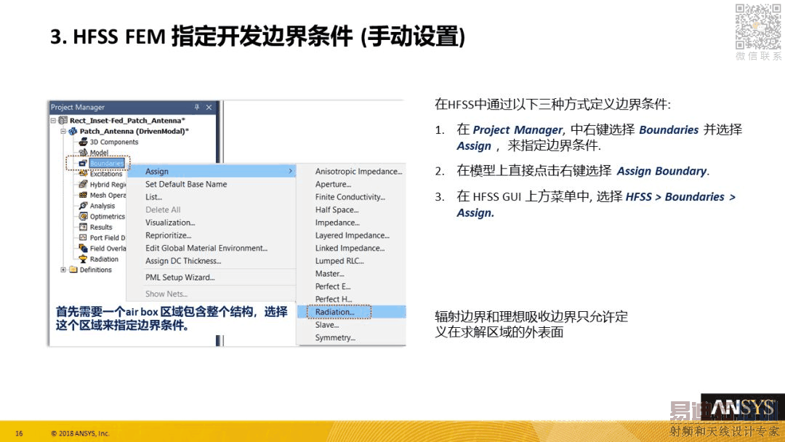Click the Results tree icon
The width and height of the screenshot is (785, 442).
pyautogui.click(x=83, y=227)
